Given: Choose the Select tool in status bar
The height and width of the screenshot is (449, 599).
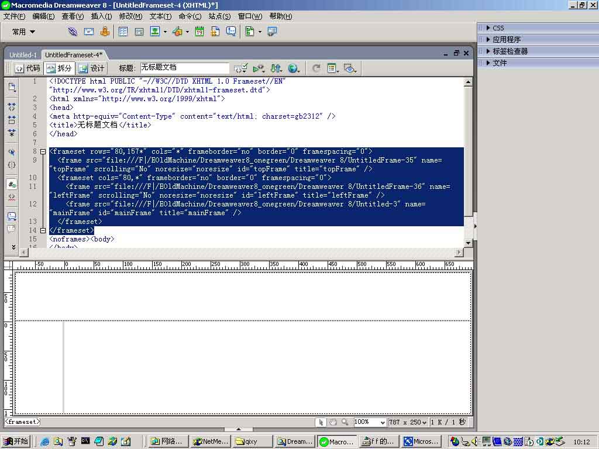Looking at the screenshot, I should (x=321, y=422).
